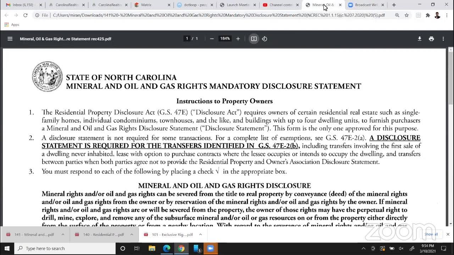The height and width of the screenshot is (255, 454).
Task: Open the Zoom app on taskbar
Action: click(x=210, y=248)
